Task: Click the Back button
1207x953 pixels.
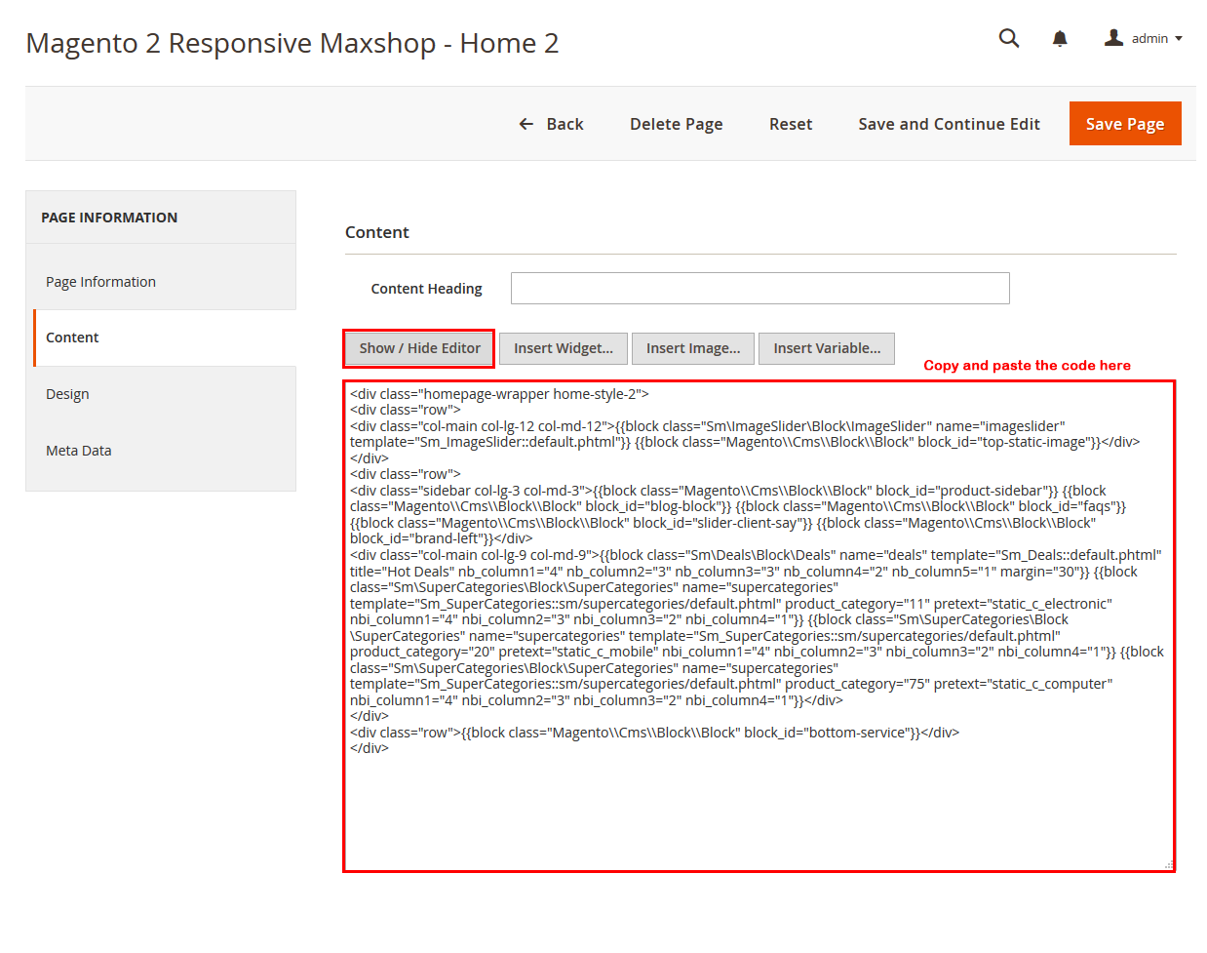Action: [x=551, y=124]
